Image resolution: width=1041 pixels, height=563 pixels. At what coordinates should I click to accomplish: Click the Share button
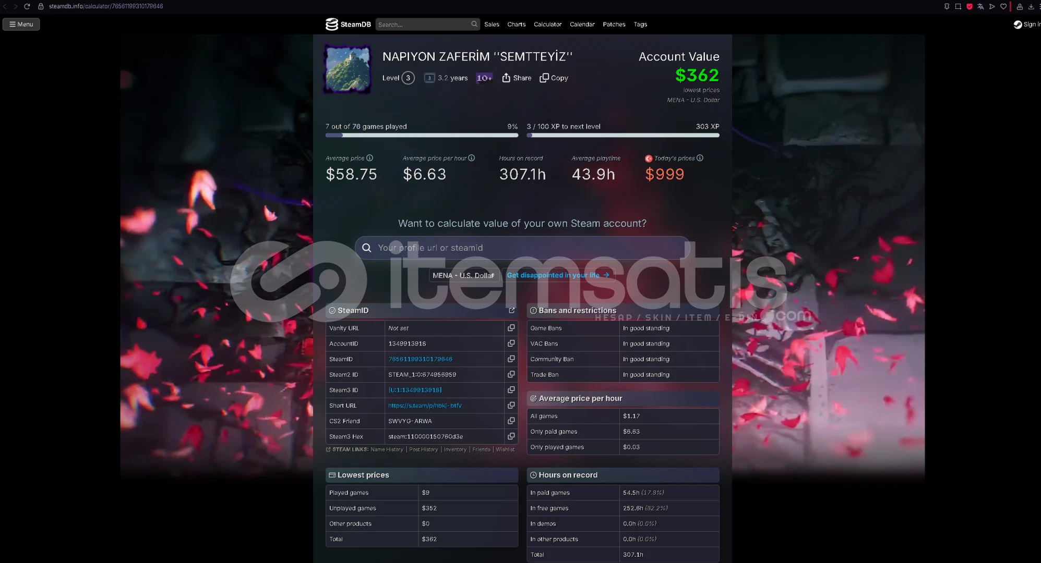[517, 78]
